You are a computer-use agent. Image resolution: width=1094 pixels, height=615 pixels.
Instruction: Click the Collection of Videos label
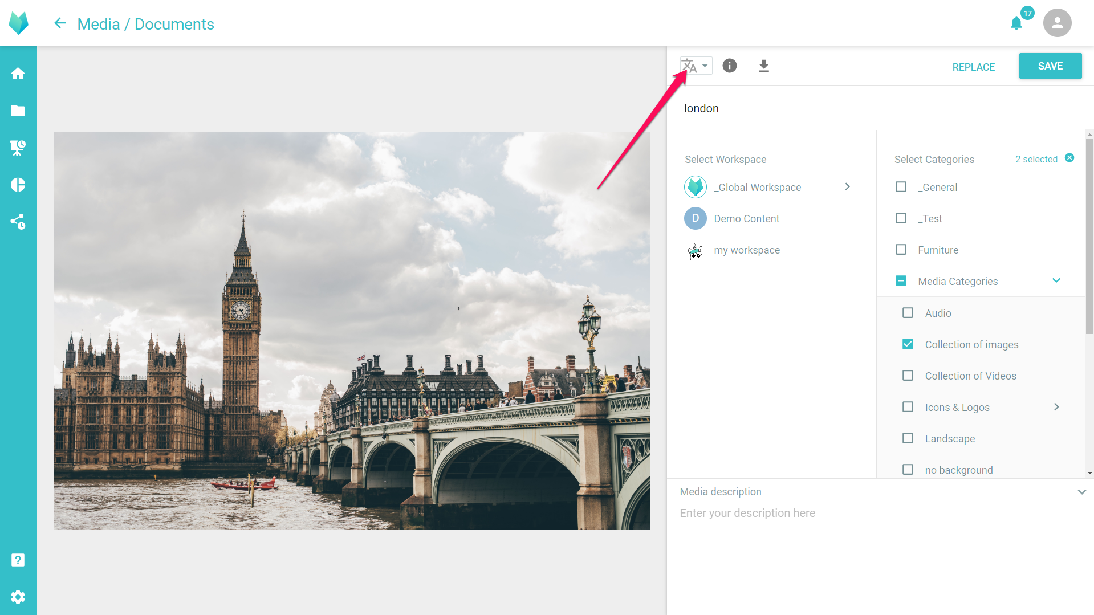tap(970, 376)
